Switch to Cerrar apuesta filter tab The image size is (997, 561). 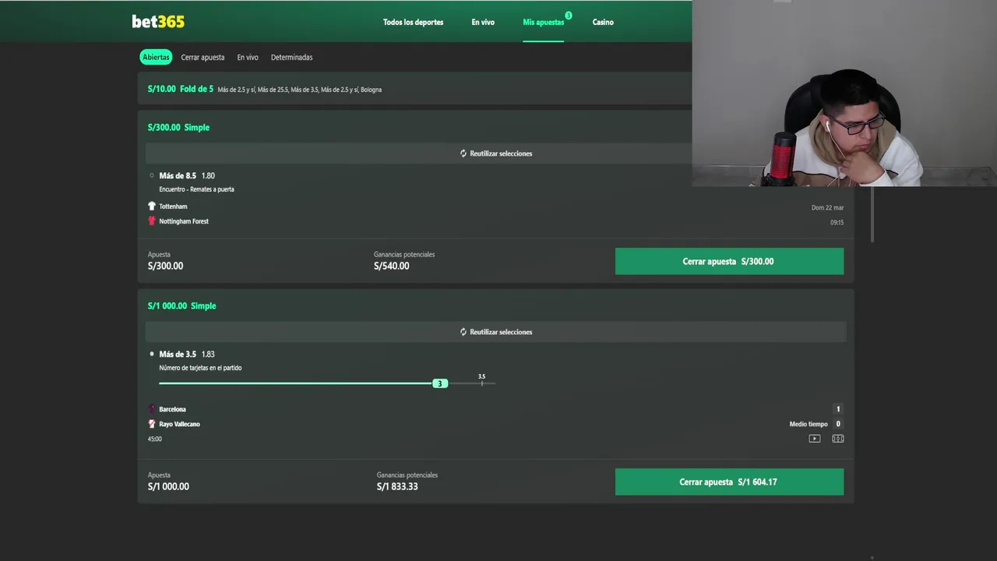tap(203, 57)
